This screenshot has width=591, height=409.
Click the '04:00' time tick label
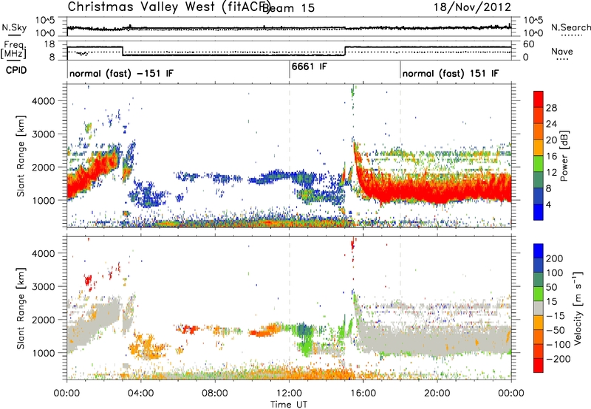(x=140, y=393)
